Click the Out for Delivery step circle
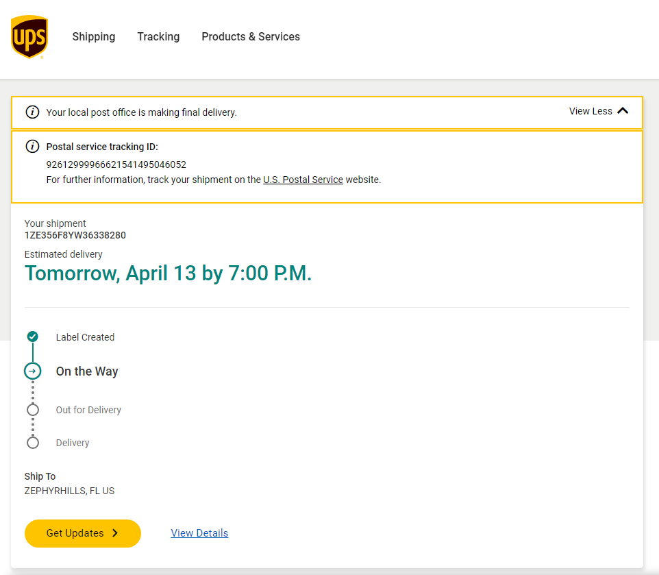Image resolution: width=659 pixels, height=575 pixels. (x=32, y=410)
